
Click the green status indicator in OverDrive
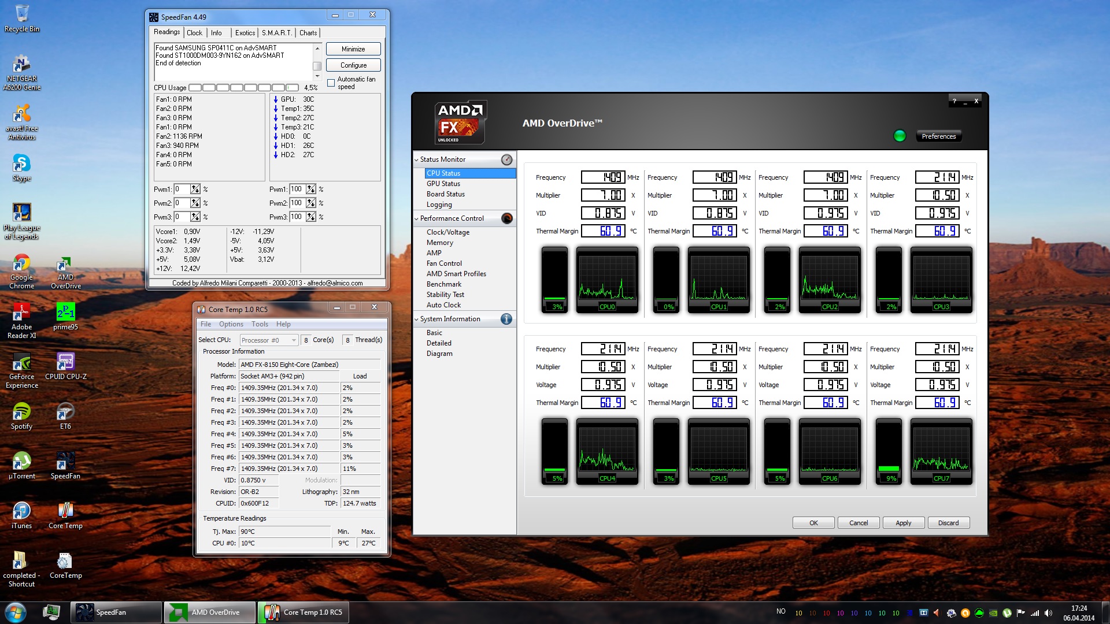(900, 136)
